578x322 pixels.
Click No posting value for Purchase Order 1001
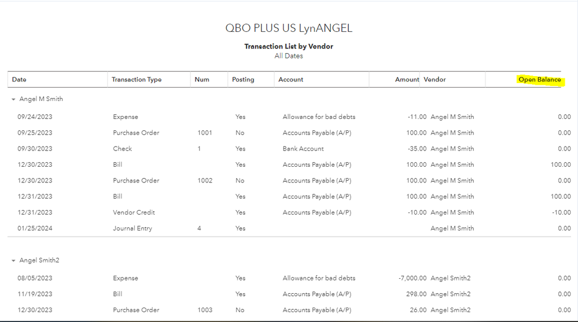point(240,133)
